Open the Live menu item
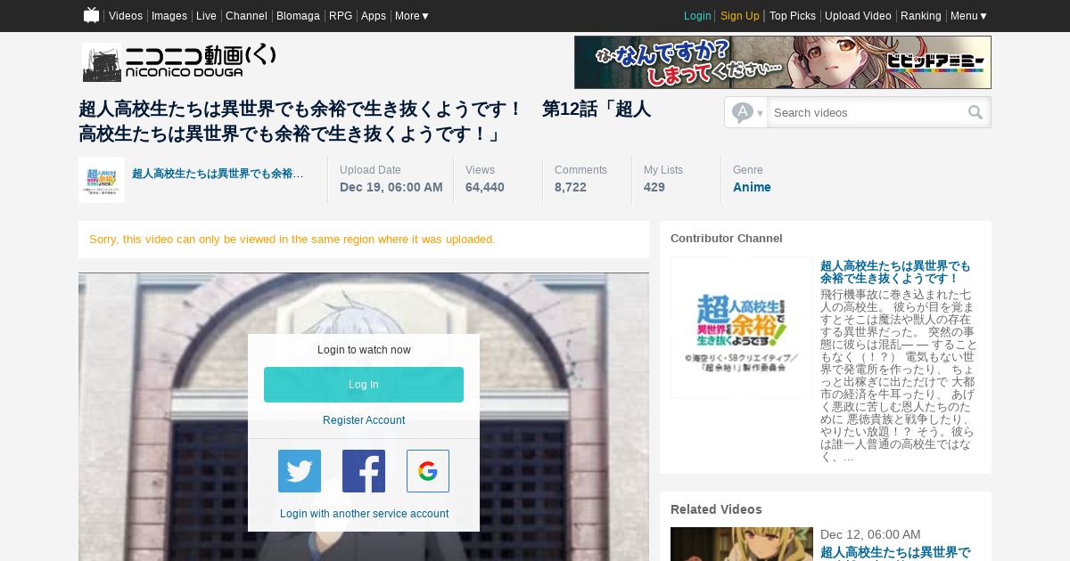Image resolution: width=1070 pixels, height=561 pixels. pyautogui.click(x=206, y=16)
